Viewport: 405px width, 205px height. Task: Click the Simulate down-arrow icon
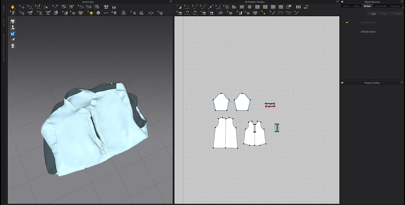[x=13, y=7]
